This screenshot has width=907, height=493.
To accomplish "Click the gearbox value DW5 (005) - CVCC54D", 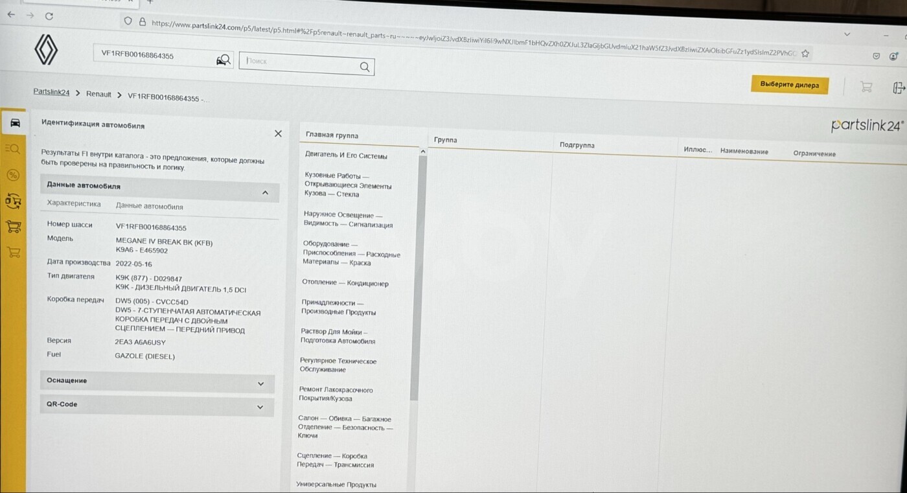I will (152, 301).
